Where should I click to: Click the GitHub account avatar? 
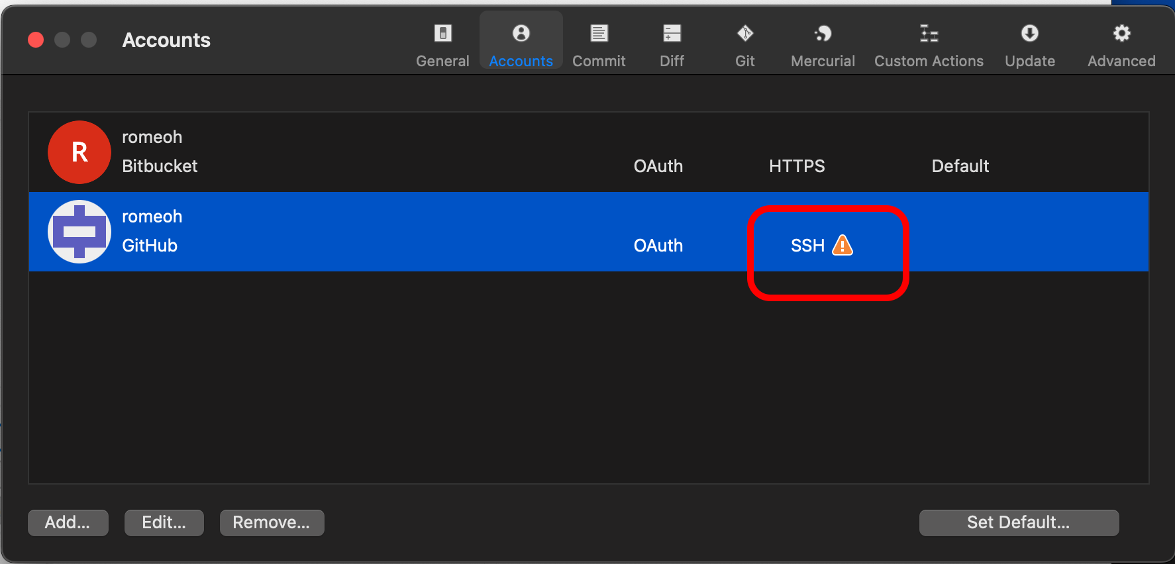pyautogui.click(x=79, y=232)
